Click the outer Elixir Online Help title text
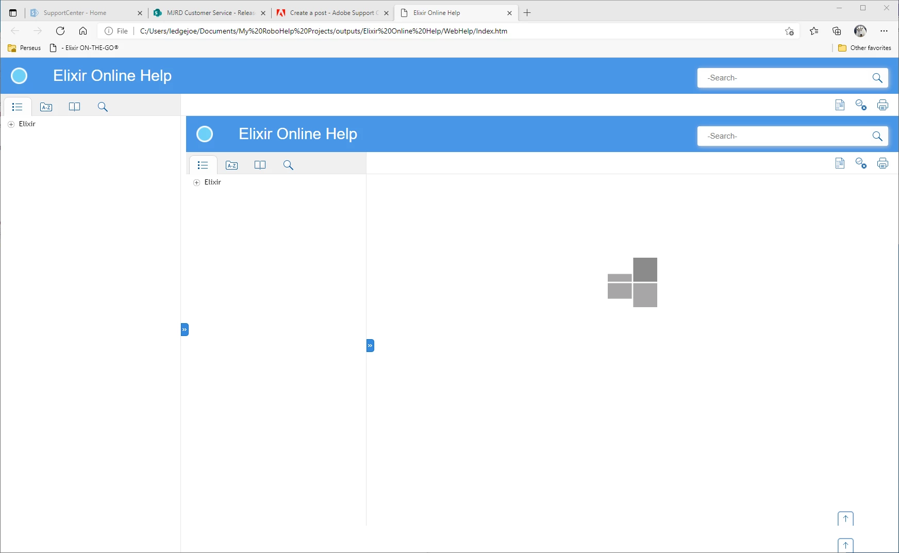899x553 pixels. [112, 76]
